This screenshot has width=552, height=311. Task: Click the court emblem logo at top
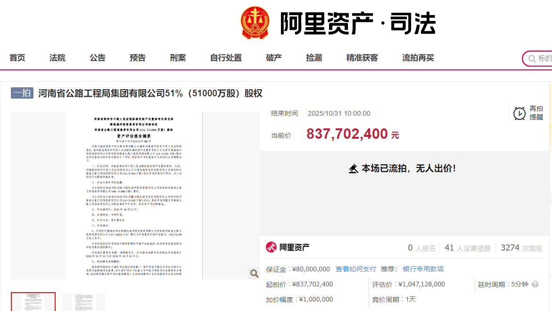click(255, 23)
